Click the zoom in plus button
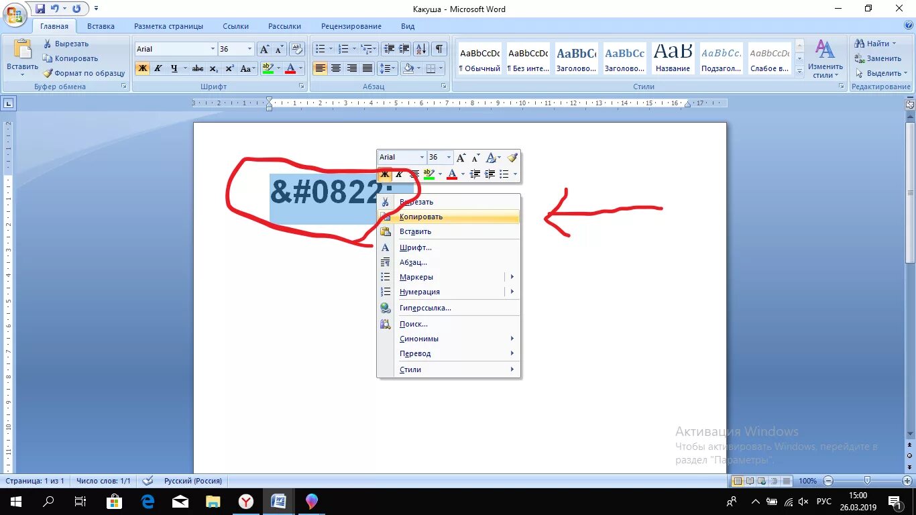 pos(906,481)
